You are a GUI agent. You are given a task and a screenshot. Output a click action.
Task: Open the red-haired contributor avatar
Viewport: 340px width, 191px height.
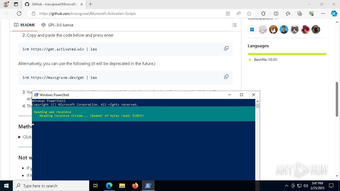[305, 29]
